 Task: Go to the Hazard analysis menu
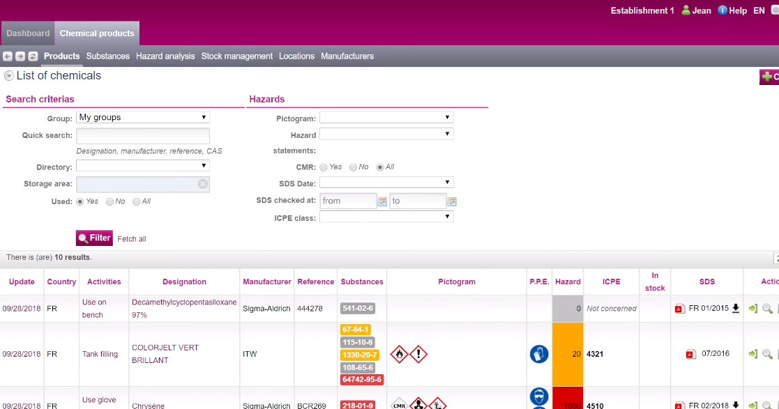165,56
